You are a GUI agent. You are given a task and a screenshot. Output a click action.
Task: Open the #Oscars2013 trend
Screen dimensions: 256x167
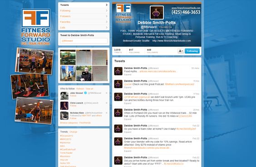tap(66, 136)
